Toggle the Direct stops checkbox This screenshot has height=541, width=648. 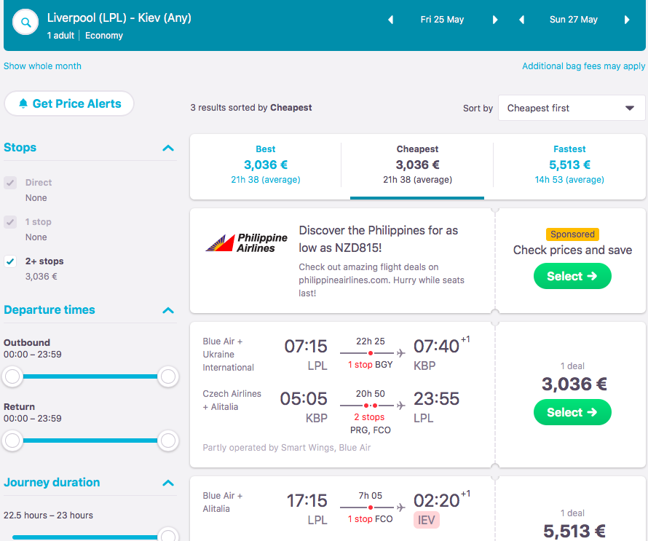click(11, 183)
